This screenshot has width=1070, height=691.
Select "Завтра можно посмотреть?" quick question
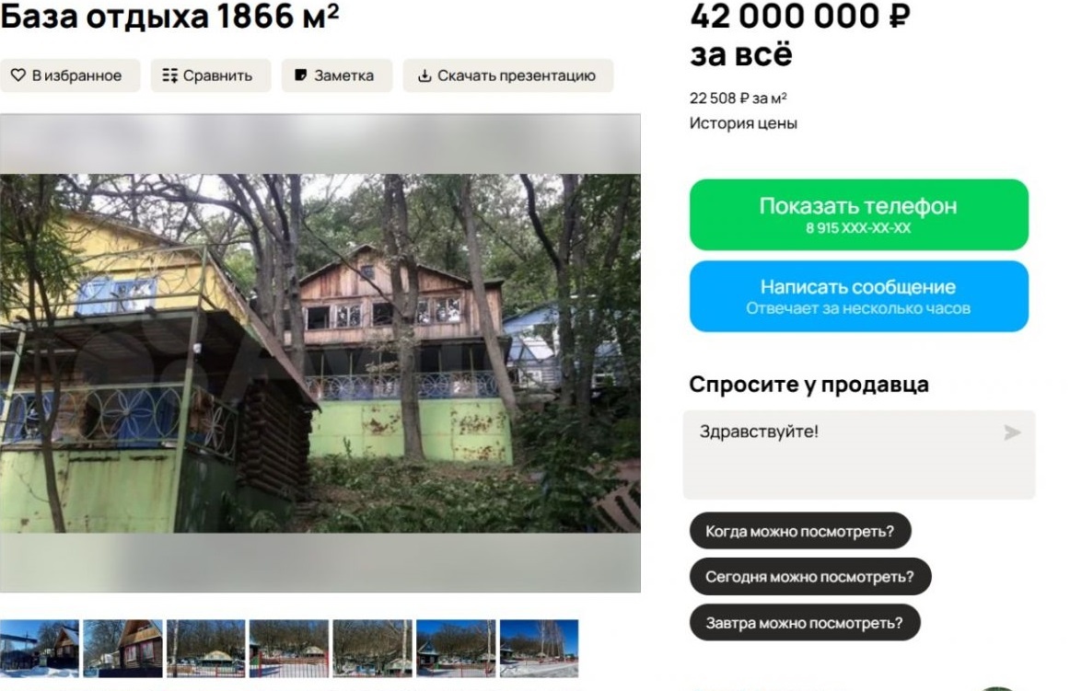[x=805, y=623]
